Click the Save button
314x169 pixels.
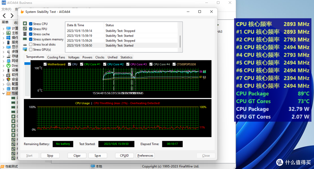point(98,156)
